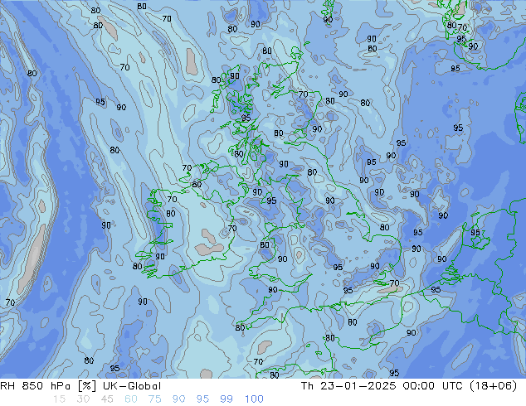The width and height of the screenshot is (526, 406).
Task: Click the "UK-Global" model name label
Action: click(x=132, y=386)
